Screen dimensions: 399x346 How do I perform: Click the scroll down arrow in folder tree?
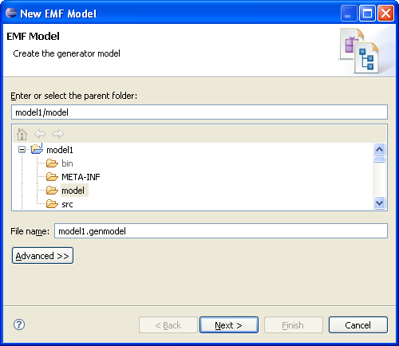point(380,203)
